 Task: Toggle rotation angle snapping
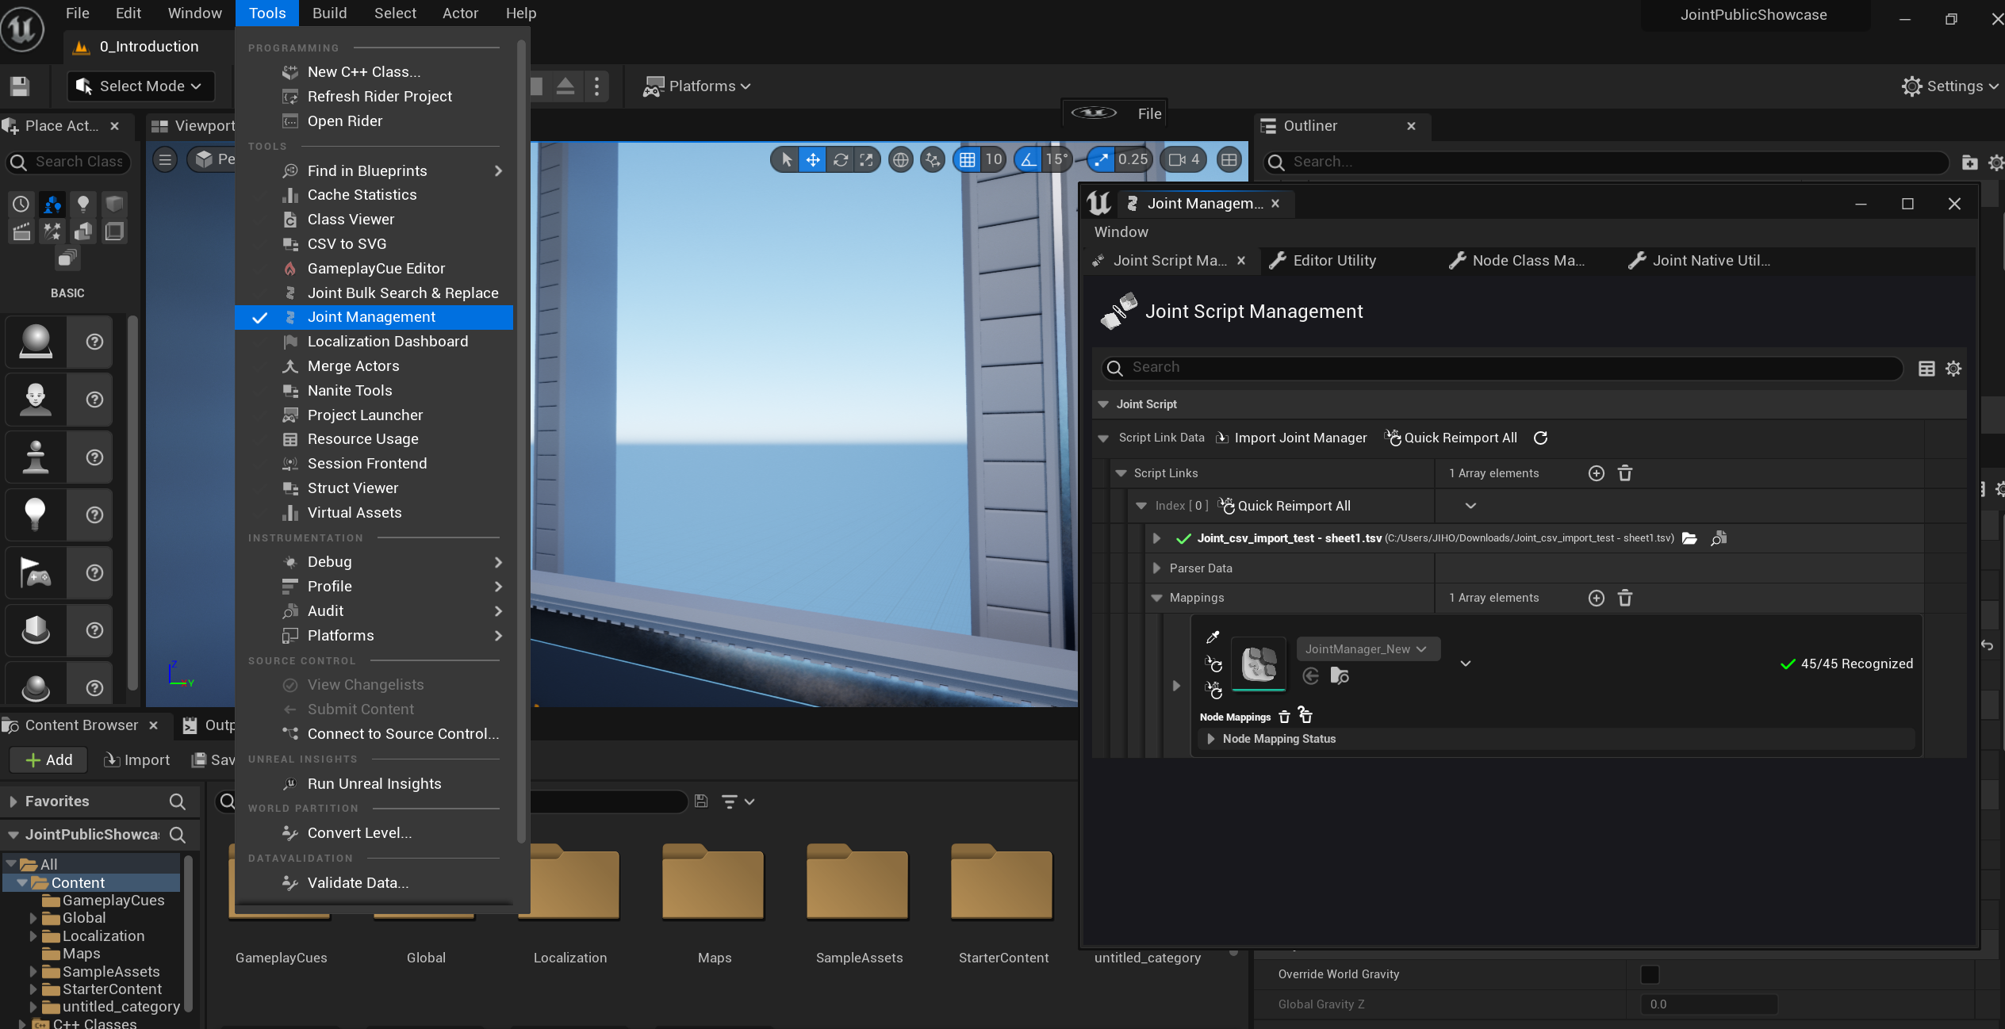[1029, 160]
